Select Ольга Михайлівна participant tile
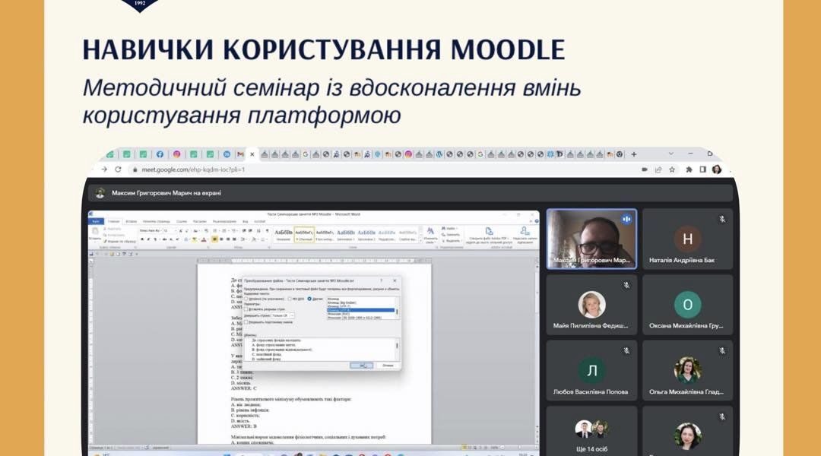 point(687,371)
